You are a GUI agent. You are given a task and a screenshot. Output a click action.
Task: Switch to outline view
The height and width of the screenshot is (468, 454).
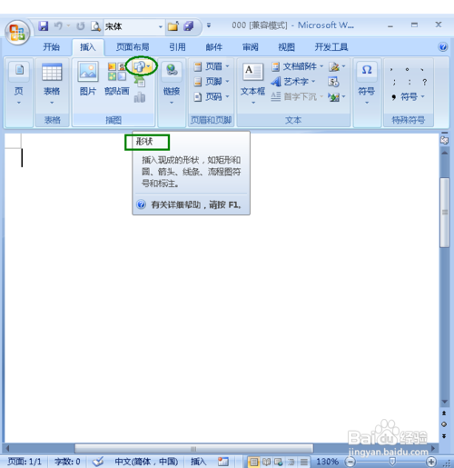click(291, 462)
